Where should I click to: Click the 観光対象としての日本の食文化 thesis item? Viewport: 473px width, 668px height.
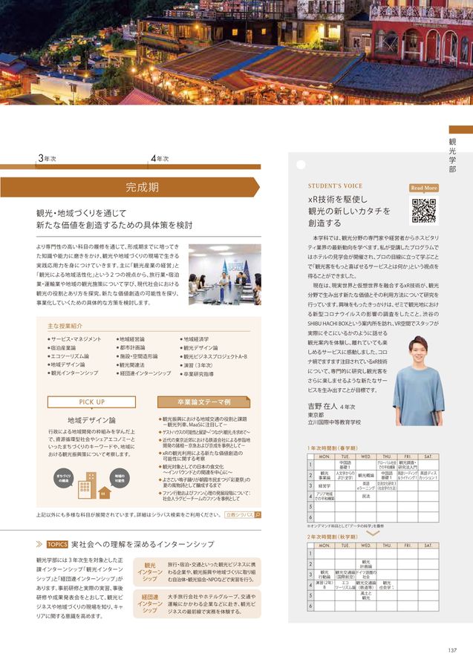coord(195,470)
